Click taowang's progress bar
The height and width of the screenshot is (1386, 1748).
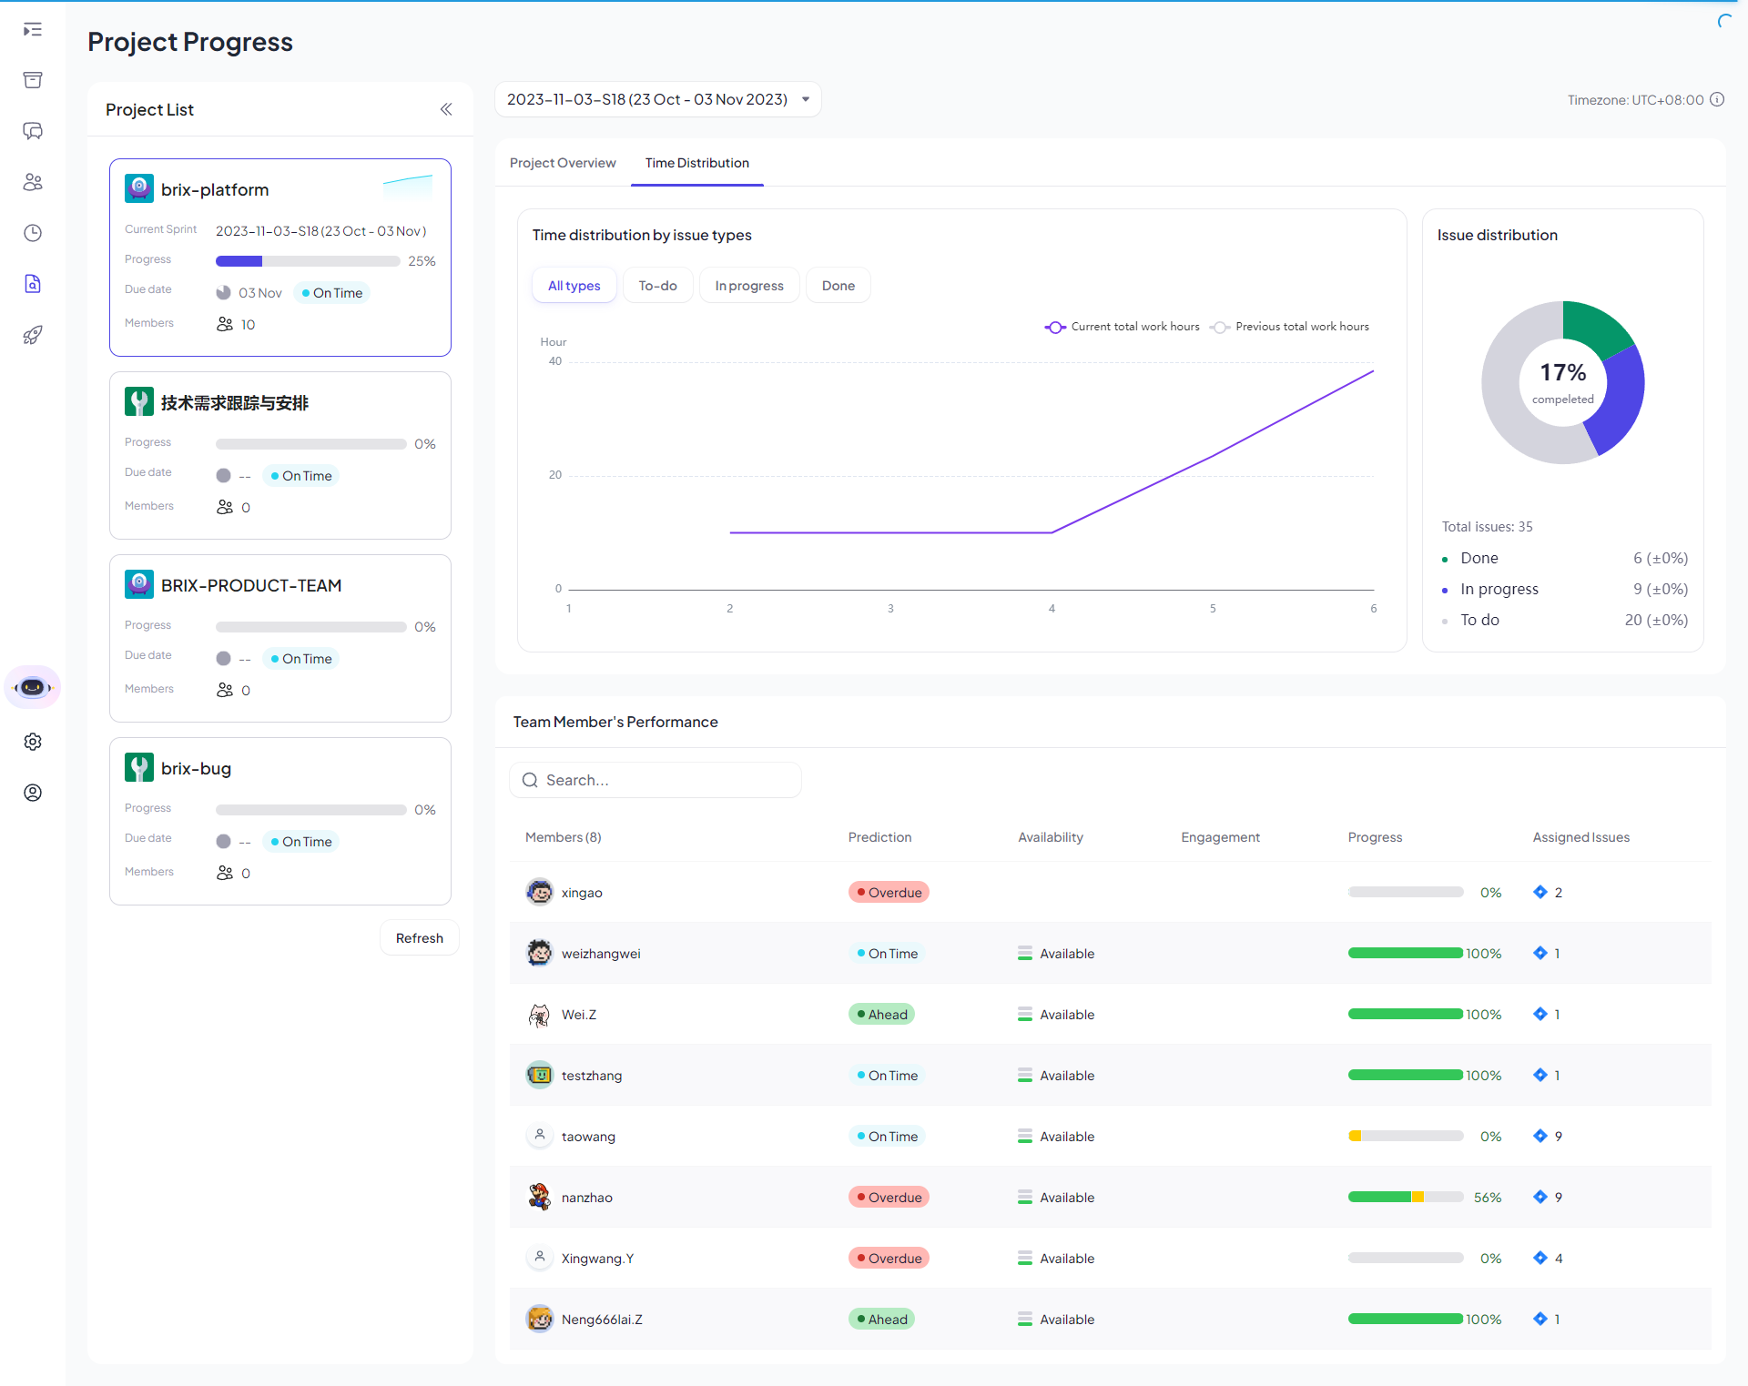[1406, 1136]
